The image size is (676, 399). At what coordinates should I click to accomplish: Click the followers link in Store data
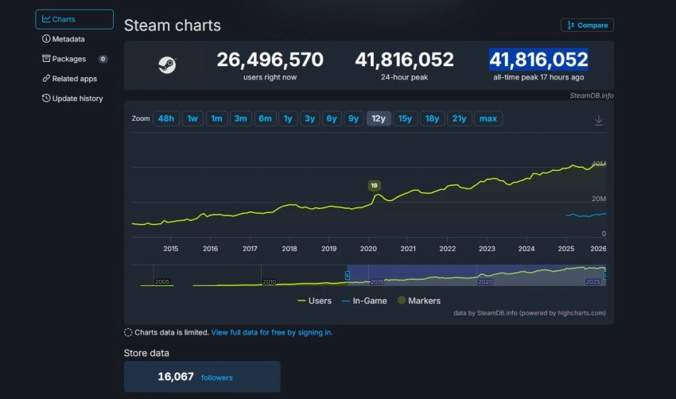click(x=217, y=378)
